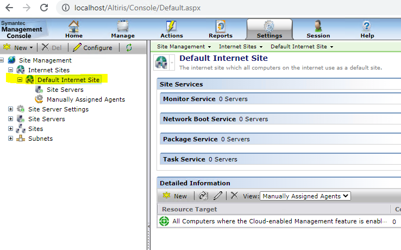Click New in Detailed Information toolbar
This screenshot has width=401, height=250.
(175, 196)
